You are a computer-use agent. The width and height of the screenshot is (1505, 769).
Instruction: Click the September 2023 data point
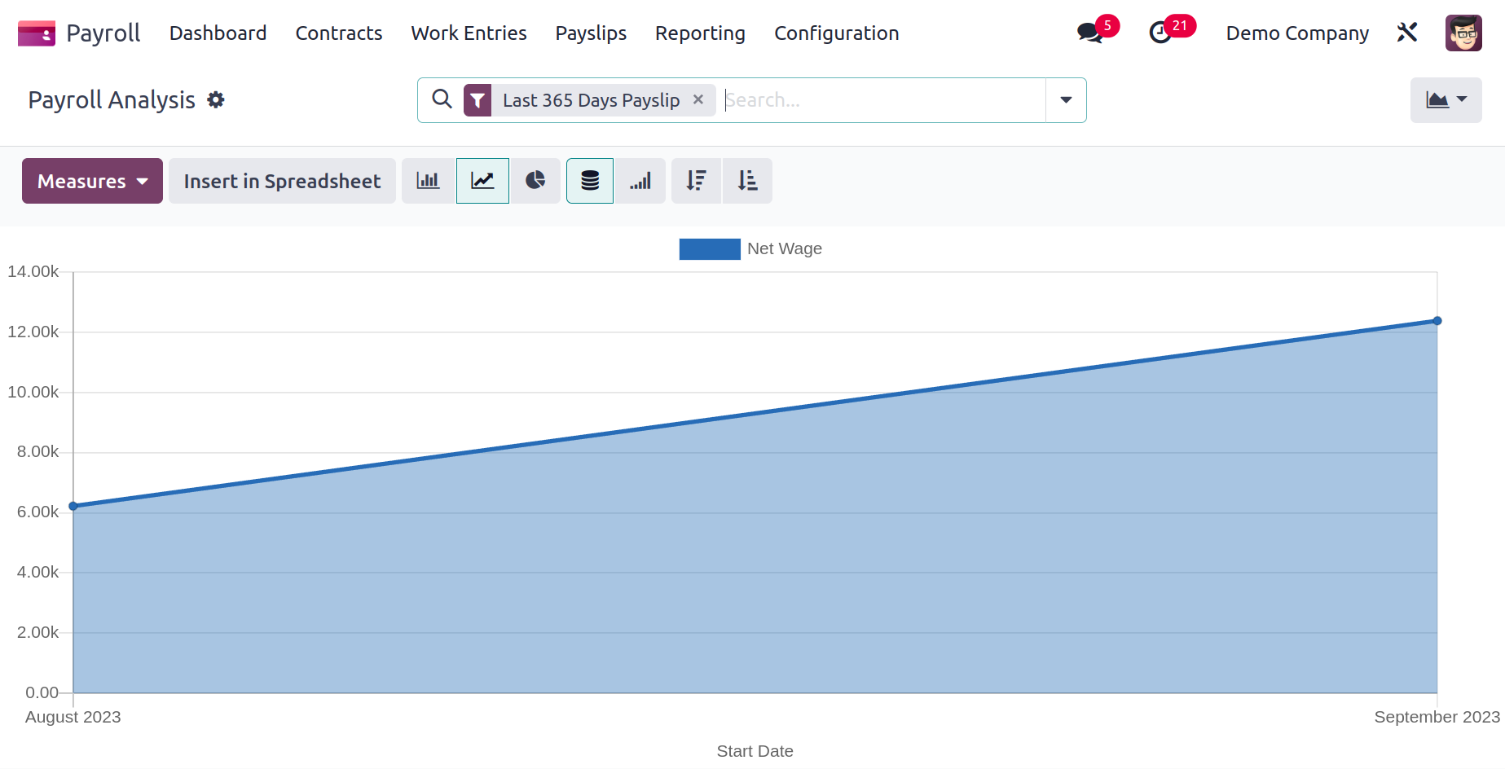[x=1437, y=321]
